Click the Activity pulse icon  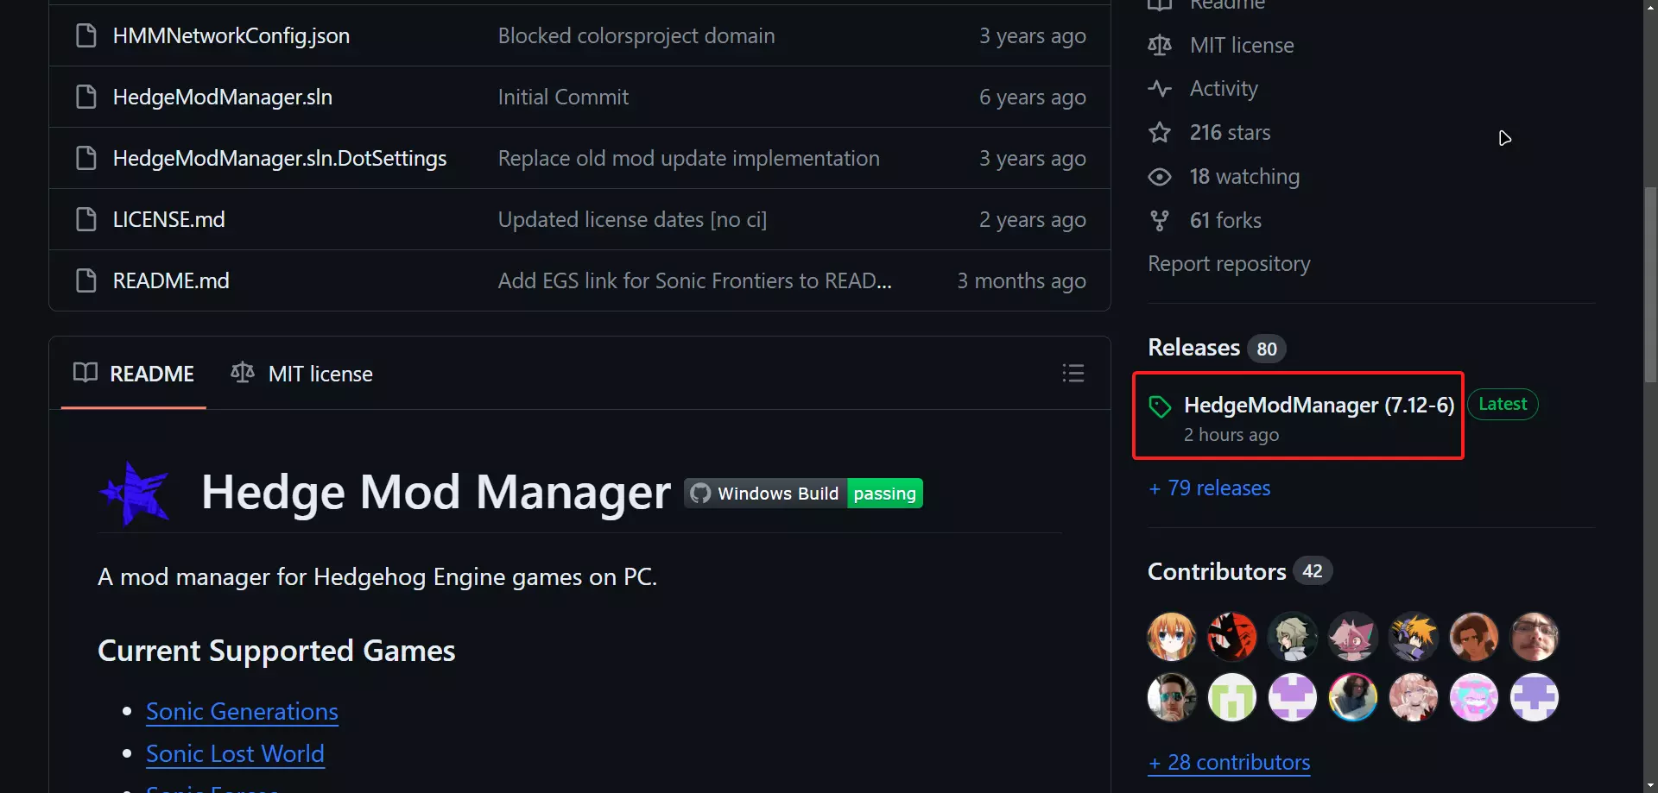(1160, 88)
